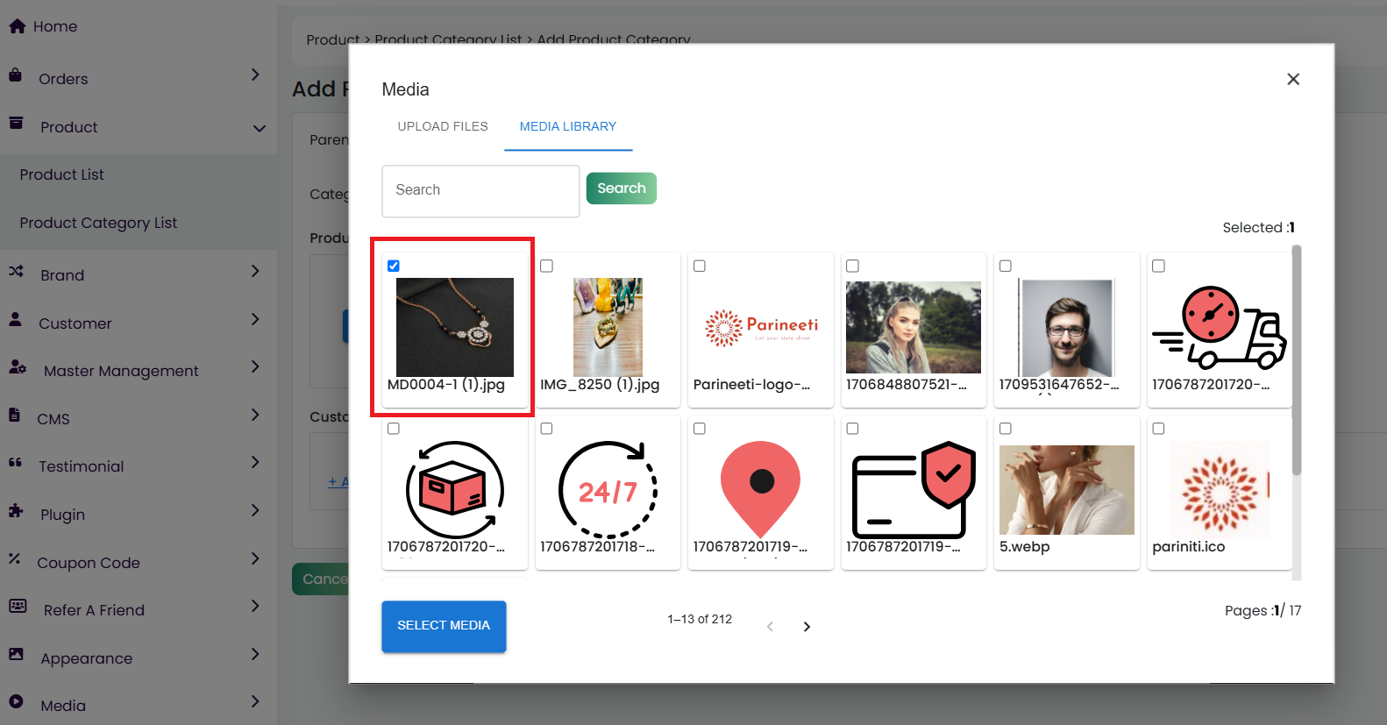Click the Home icon in sidebar
Viewport: 1387px width, 725px height.
[17, 26]
